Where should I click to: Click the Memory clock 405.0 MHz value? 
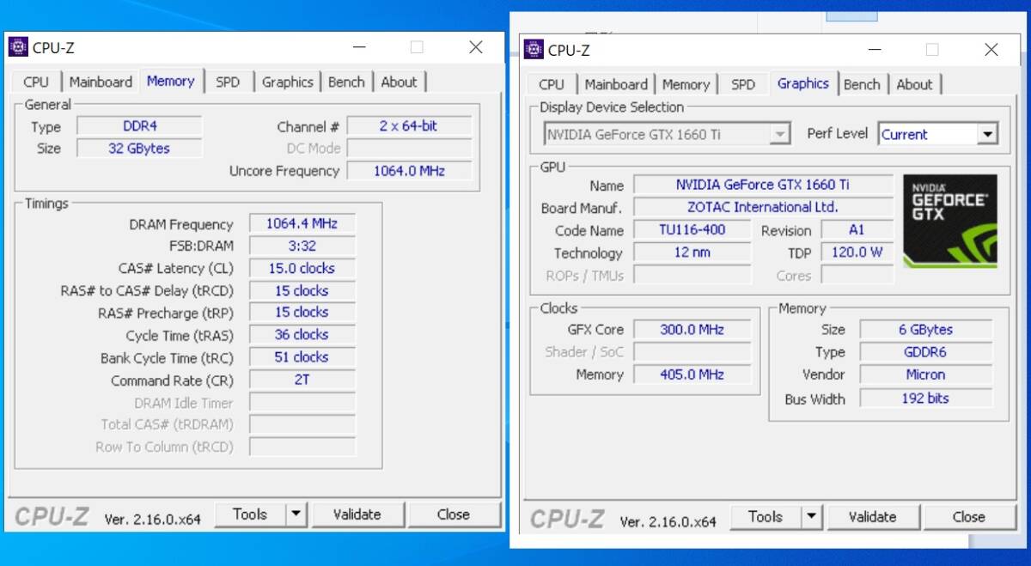[x=692, y=374]
